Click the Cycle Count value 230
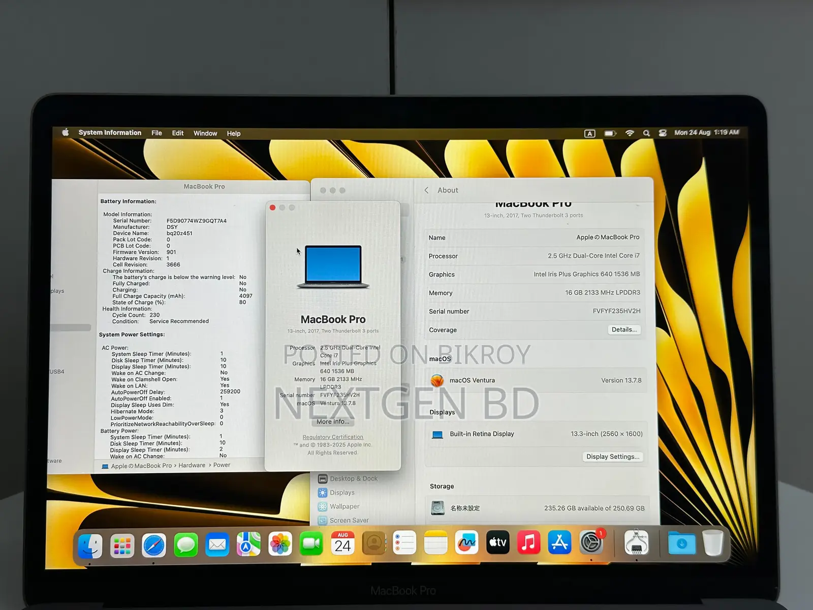The image size is (813, 610). pyautogui.click(x=154, y=315)
